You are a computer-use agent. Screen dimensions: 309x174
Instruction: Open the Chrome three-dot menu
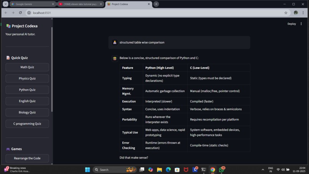tap(303, 13)
